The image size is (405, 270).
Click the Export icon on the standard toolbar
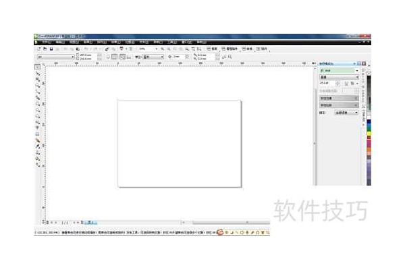point(113,49)
